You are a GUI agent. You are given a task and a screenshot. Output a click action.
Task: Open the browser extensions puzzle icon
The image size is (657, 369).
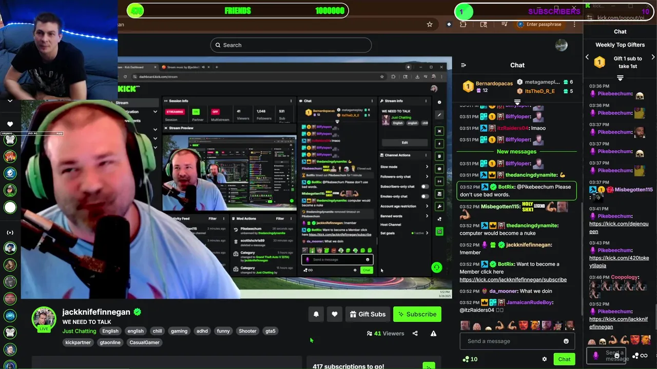pyautogui.click(x=463, y=24)
